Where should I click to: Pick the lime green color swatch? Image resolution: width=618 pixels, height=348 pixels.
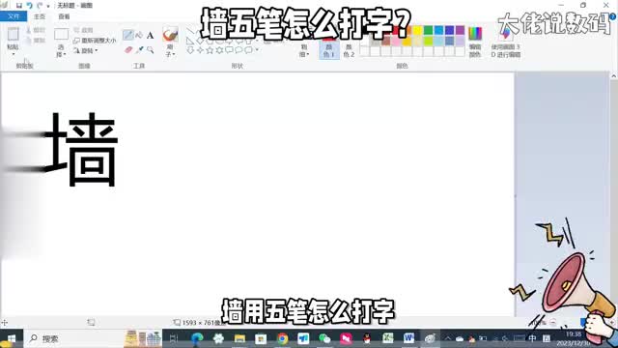(428, 41)
